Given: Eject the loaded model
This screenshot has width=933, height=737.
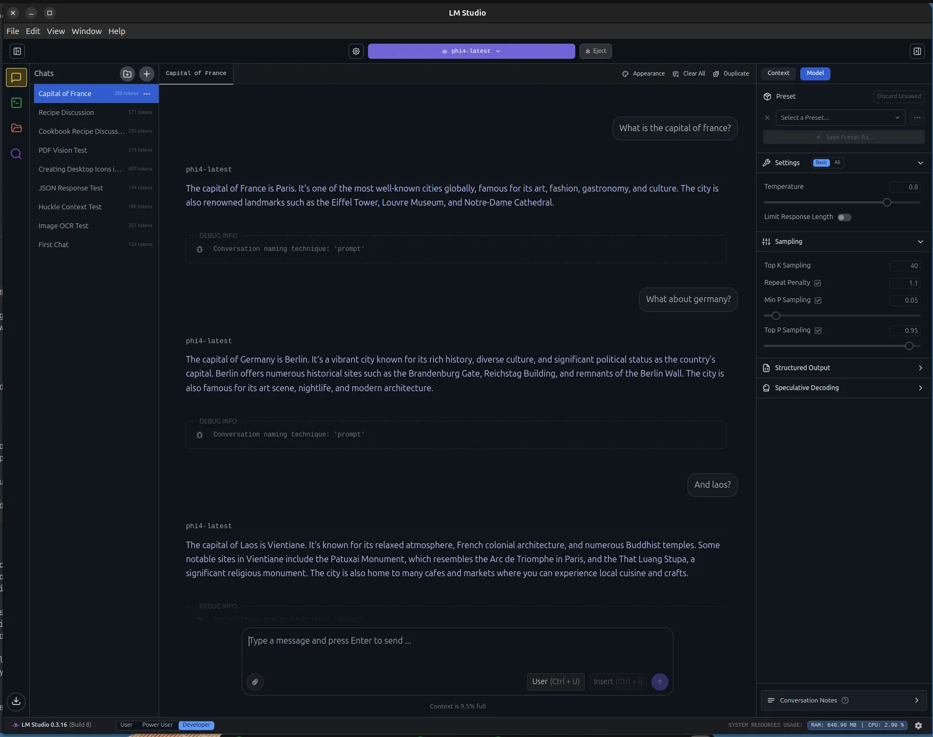Looking at the screenshot, I should [596, 51].
